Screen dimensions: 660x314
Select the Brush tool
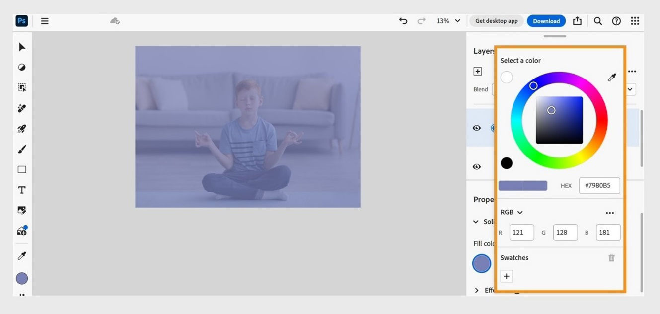[21, 149]
